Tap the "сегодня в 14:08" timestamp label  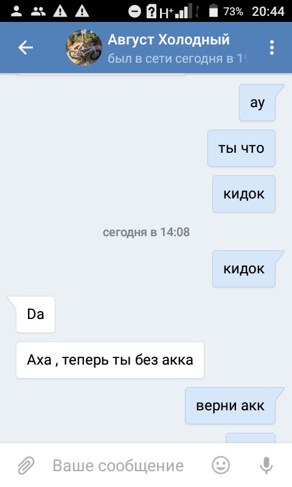(x=146, y=232)
